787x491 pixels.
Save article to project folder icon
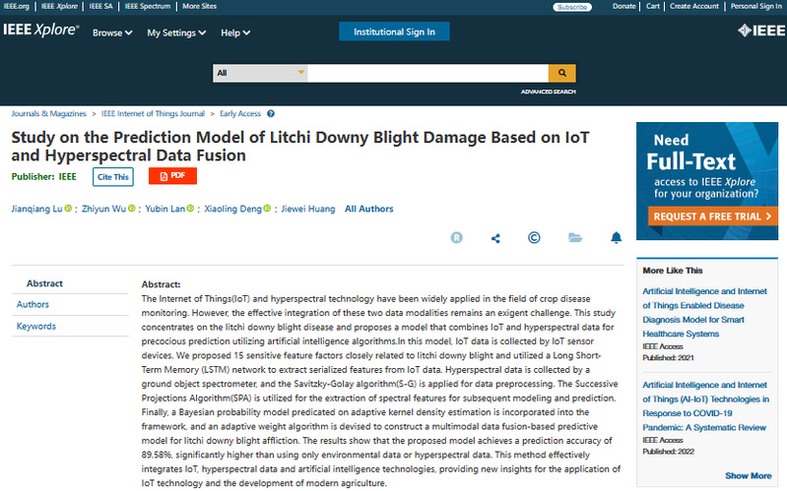(x=575, y=237)
